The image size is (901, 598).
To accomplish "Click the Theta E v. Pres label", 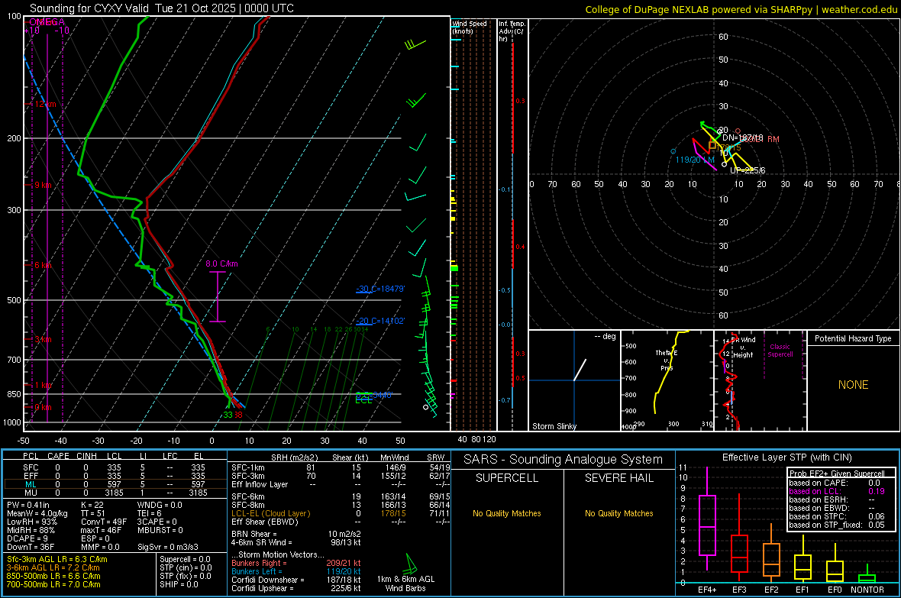I will (666, 360).
